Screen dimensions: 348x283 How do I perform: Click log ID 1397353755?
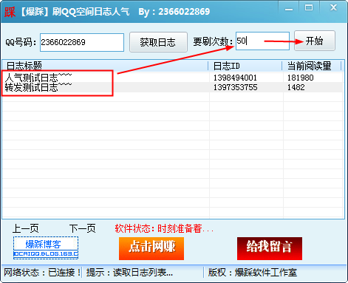235,87
